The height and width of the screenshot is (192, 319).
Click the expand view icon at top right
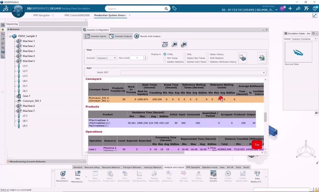[315, 15]
